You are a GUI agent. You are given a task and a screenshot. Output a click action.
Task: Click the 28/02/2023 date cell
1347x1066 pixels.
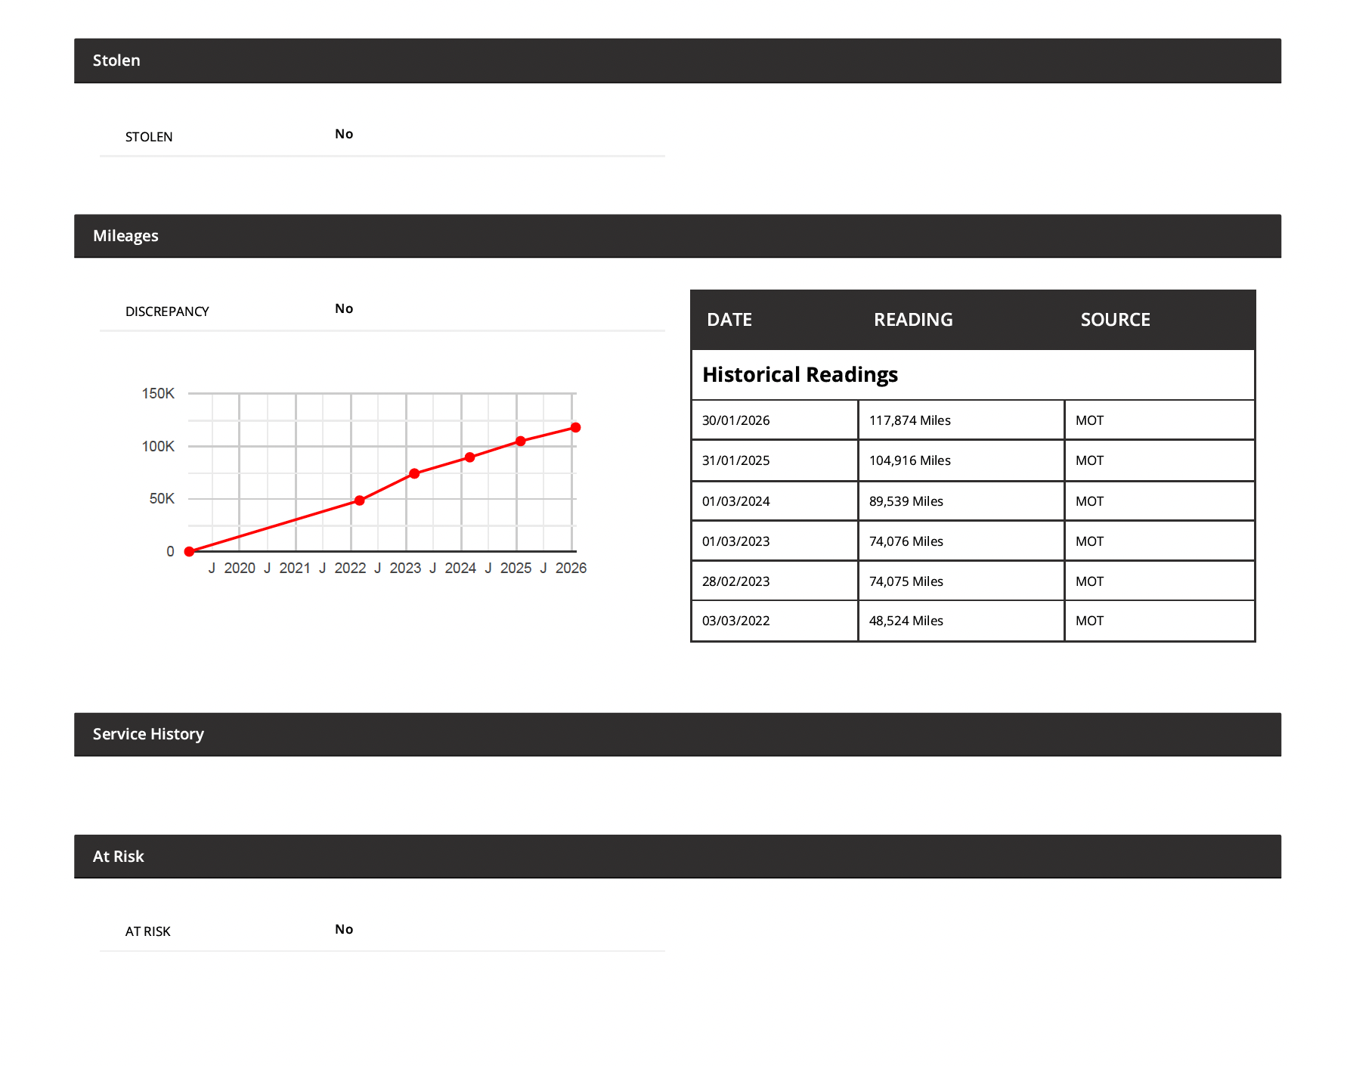(x=735, y=581)
